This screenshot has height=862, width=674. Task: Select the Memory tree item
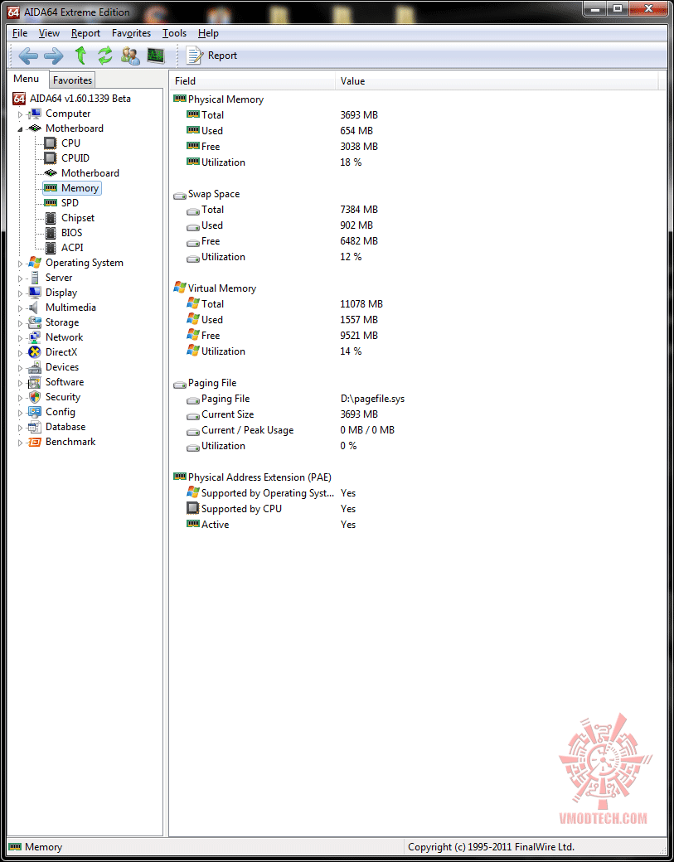point(72,188)
